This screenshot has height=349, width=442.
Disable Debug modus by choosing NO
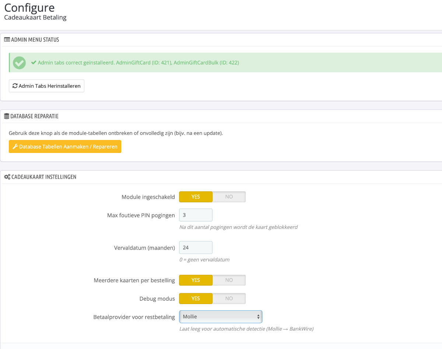pyautogui.click(x=229, y=299)
